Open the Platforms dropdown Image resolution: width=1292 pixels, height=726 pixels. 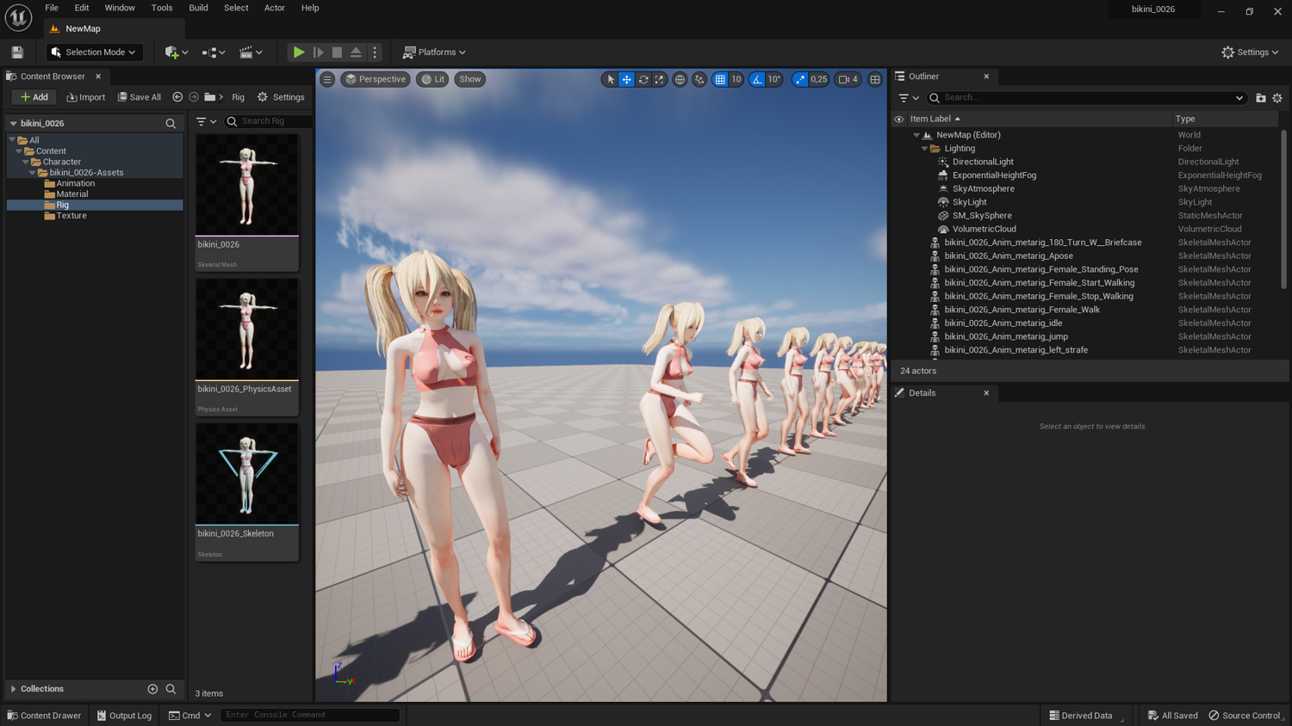434,52
